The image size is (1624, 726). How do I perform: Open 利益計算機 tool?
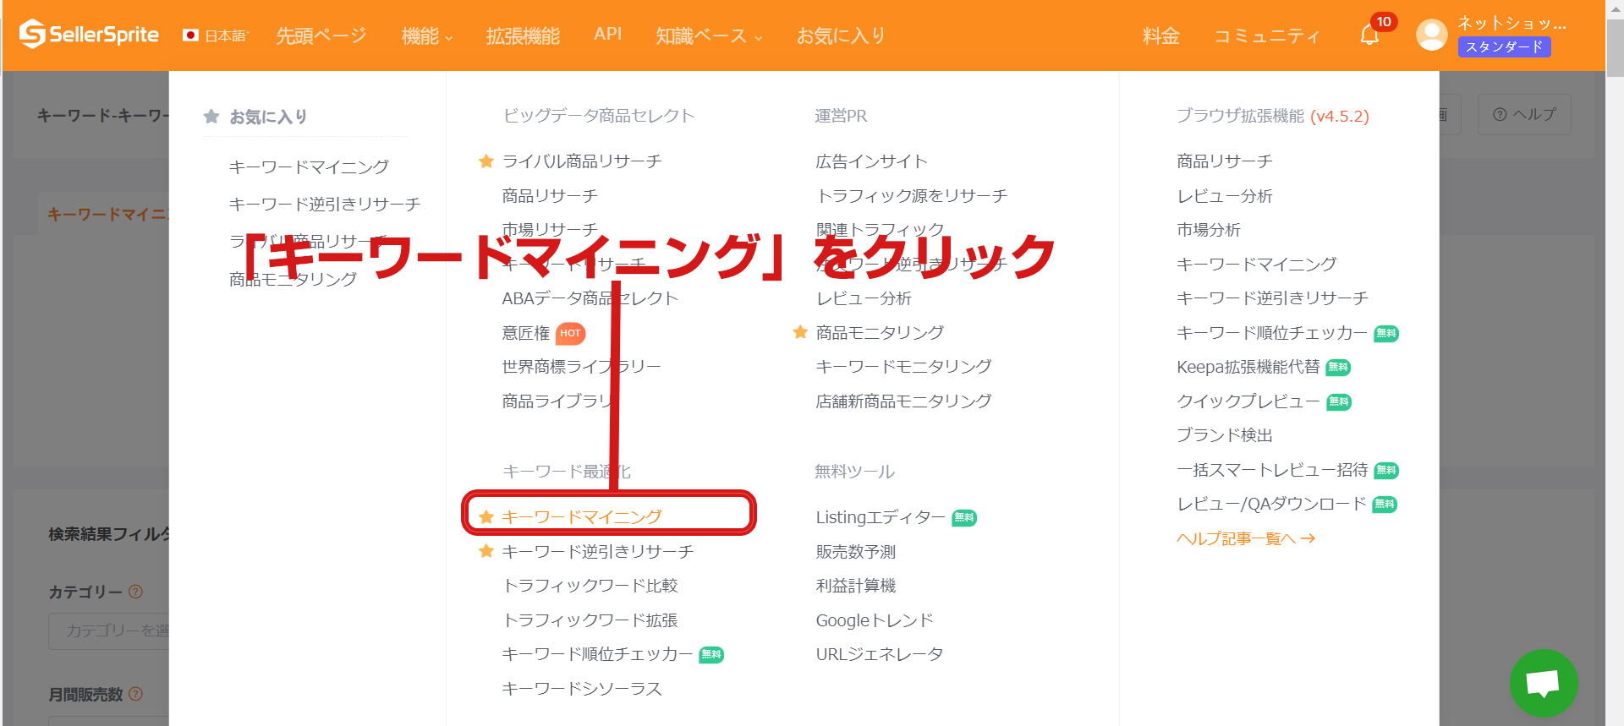coord(856,586)
